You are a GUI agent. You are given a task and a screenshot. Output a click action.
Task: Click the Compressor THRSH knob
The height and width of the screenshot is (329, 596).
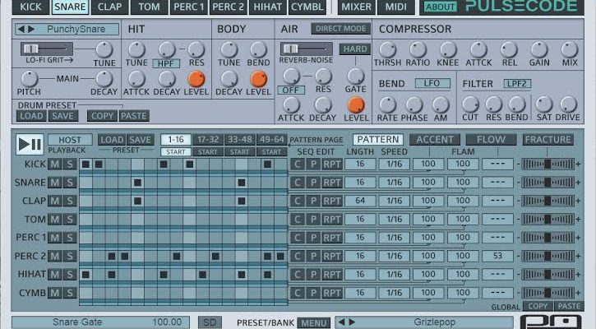[x=385, y=49]
